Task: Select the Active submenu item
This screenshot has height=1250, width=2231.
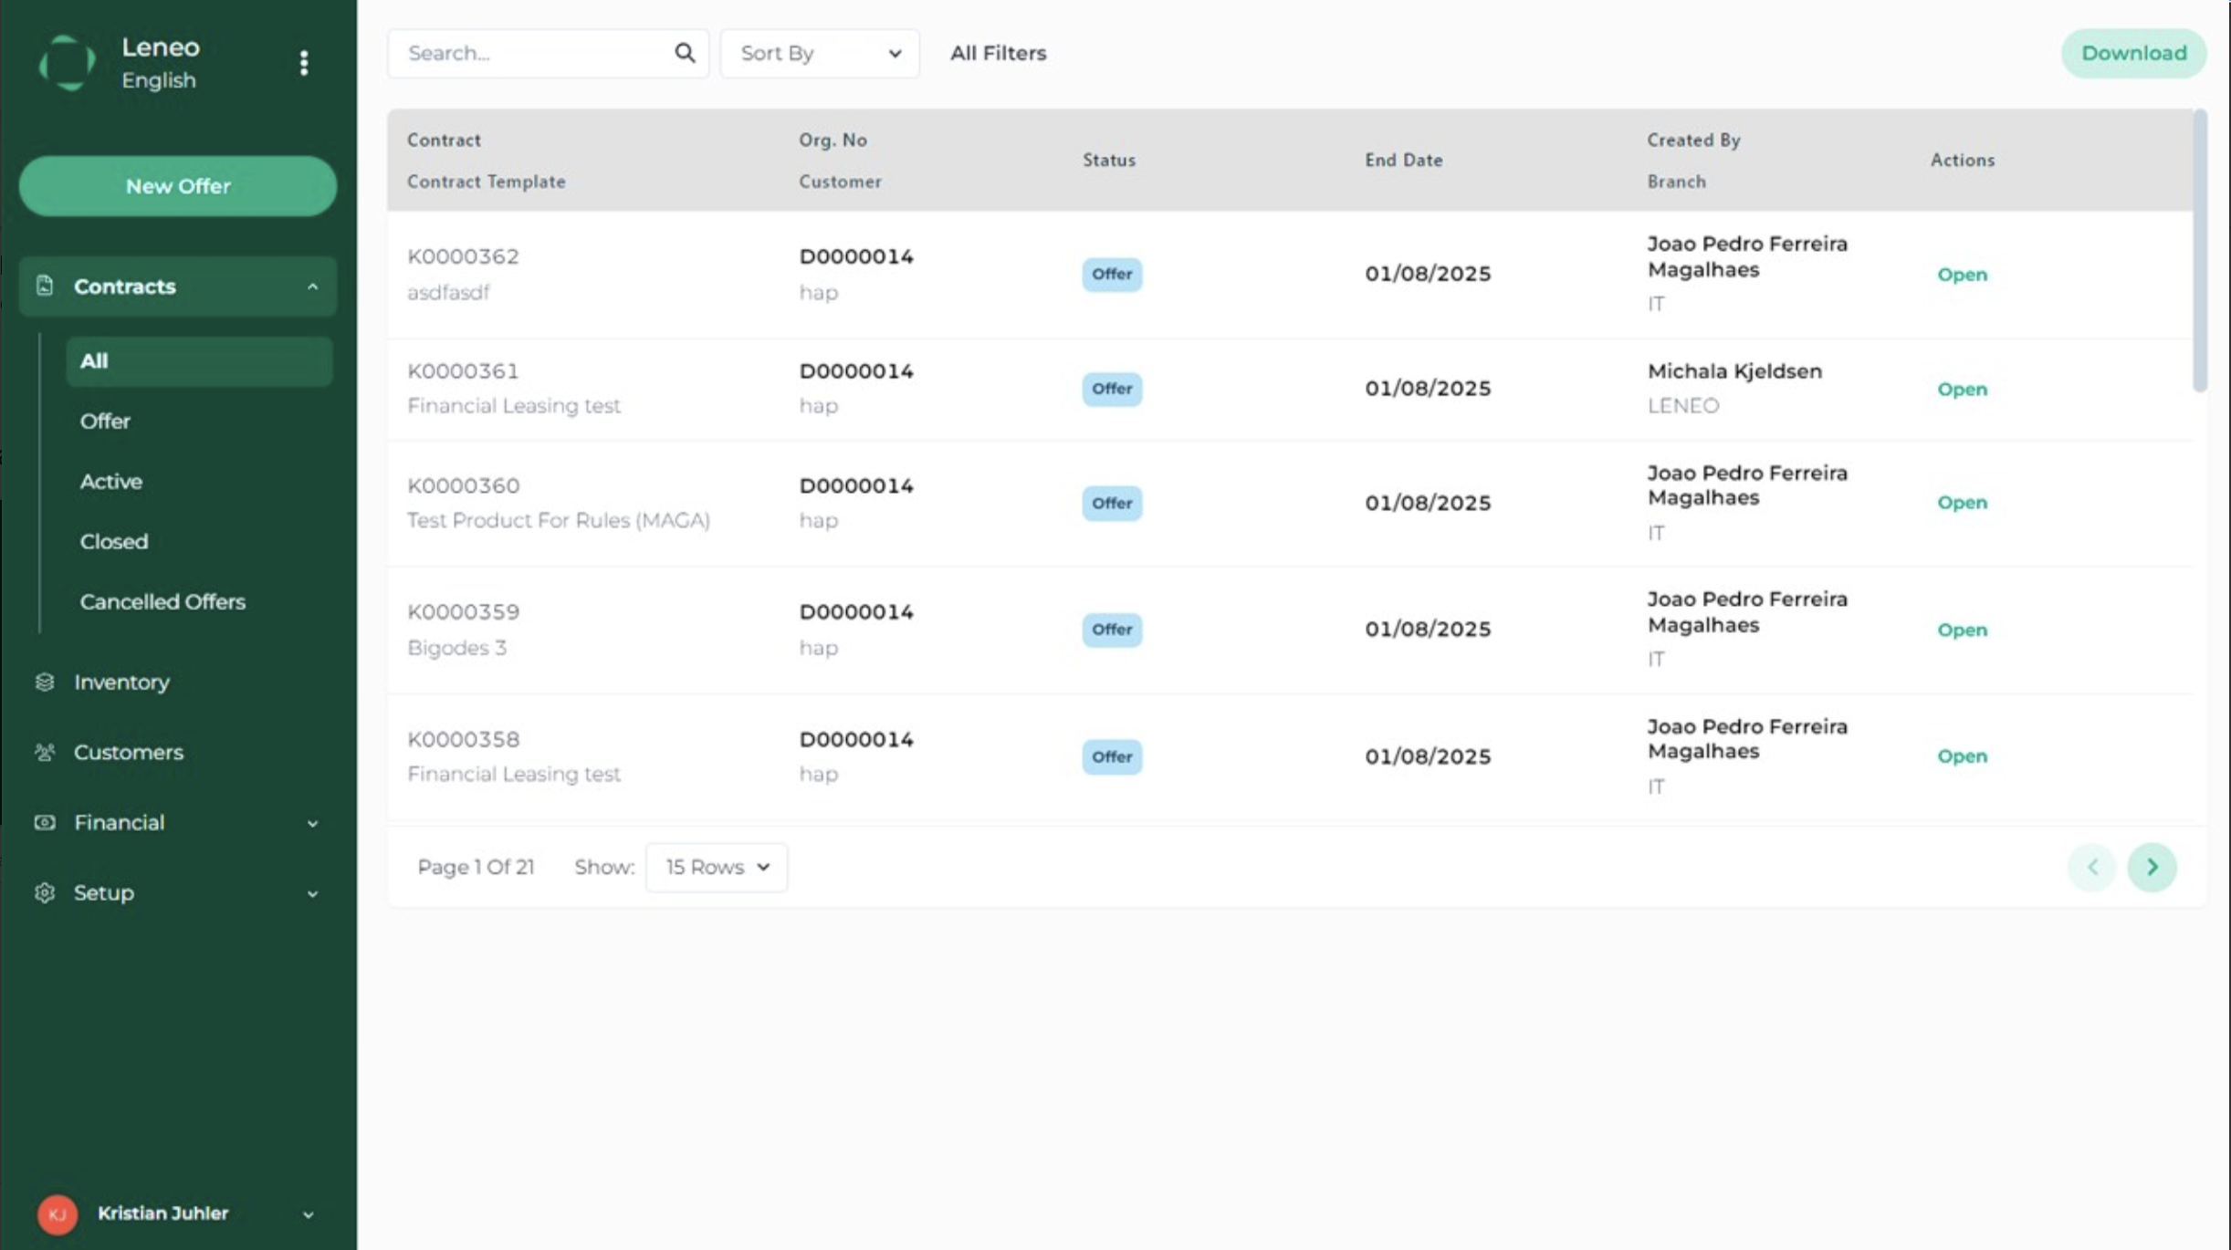Action: pos(111,482)
